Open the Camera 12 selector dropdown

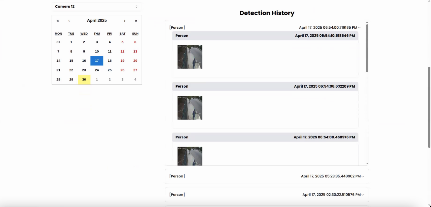(97, 7)
